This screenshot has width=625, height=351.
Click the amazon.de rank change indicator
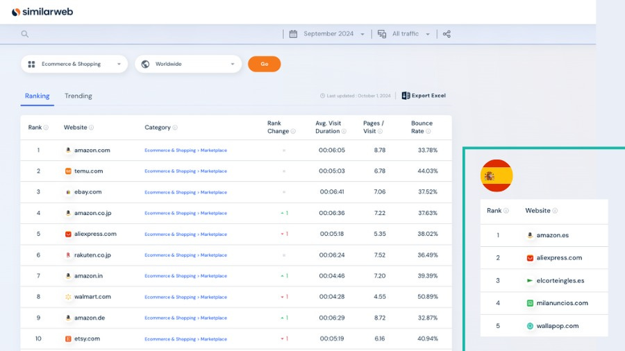coord(284,318)
